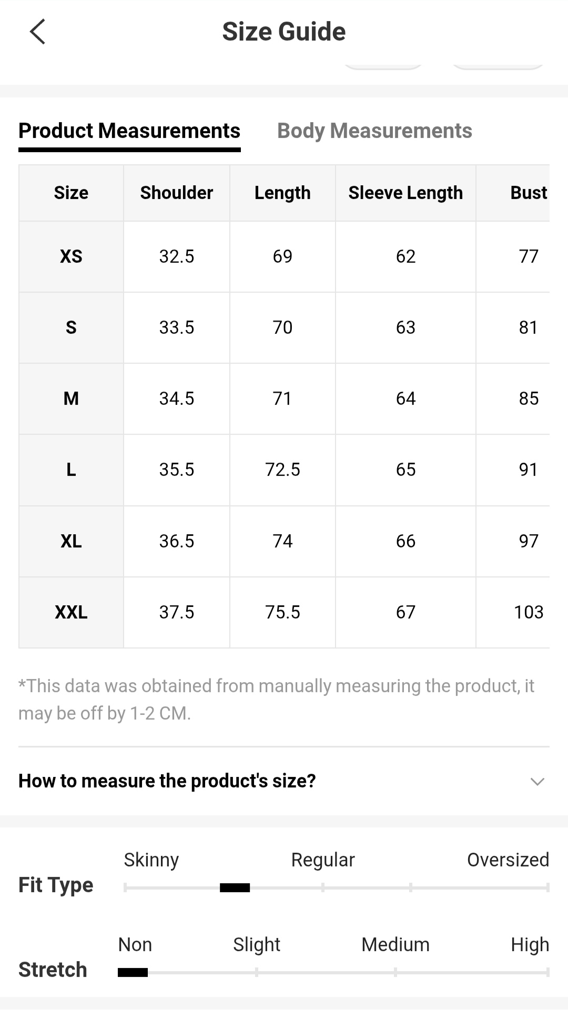Select the Product Measurements tab
Image resolution: width=568 pixels, height=1029 pixels.
[x=129, y=131]
